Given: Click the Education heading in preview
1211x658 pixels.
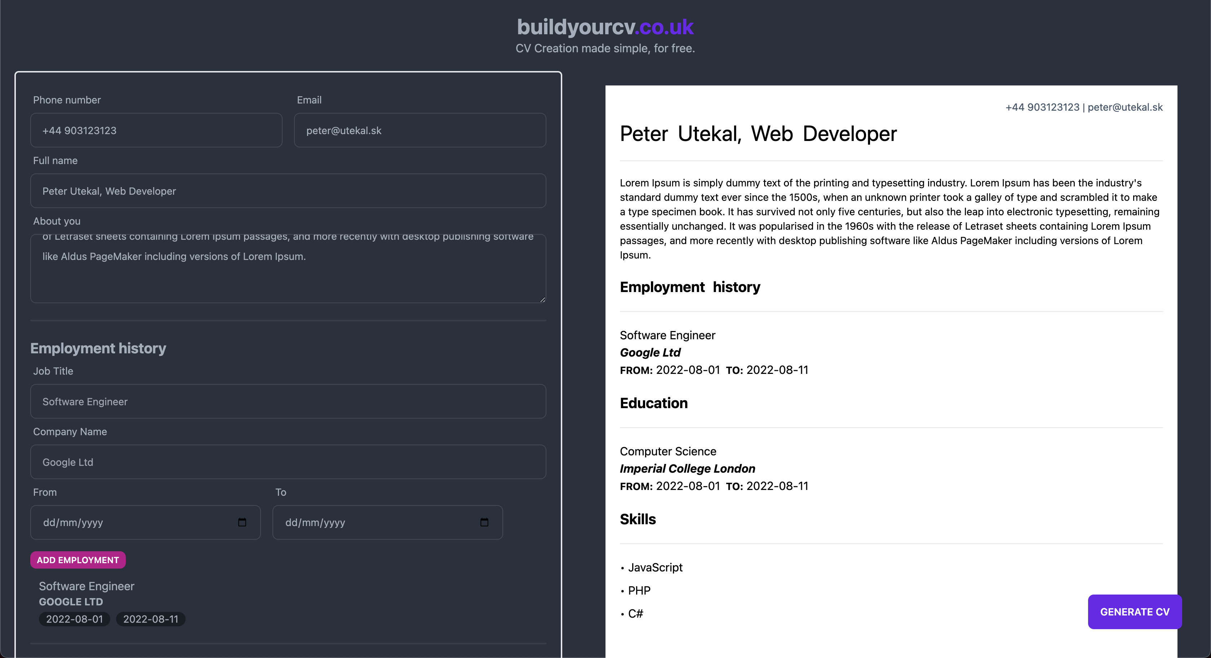Looking at the screenshot, I should click(653, 403).
